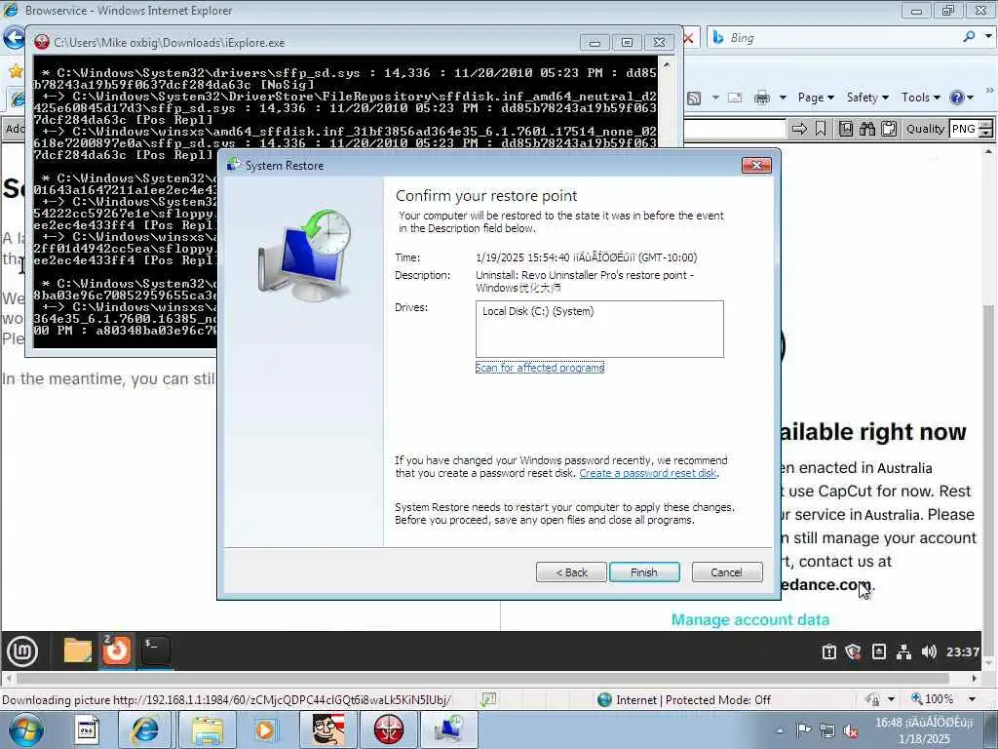Click the Mint panel network tray icon
The width and height of the screenshot is (998, 749).
point(903,651)
